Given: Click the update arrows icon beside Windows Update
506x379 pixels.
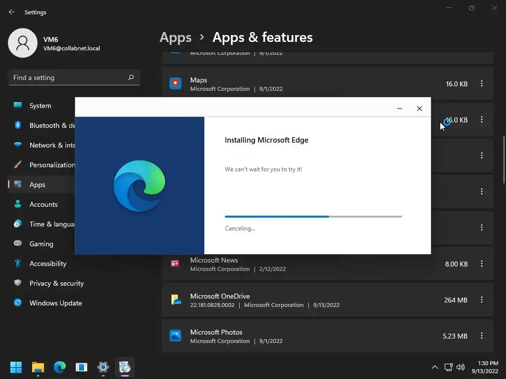Looking at the screenshot, I should point(18,303).
